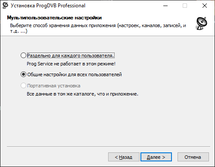Choose the shared settings for all users radio

pos(23,74)
